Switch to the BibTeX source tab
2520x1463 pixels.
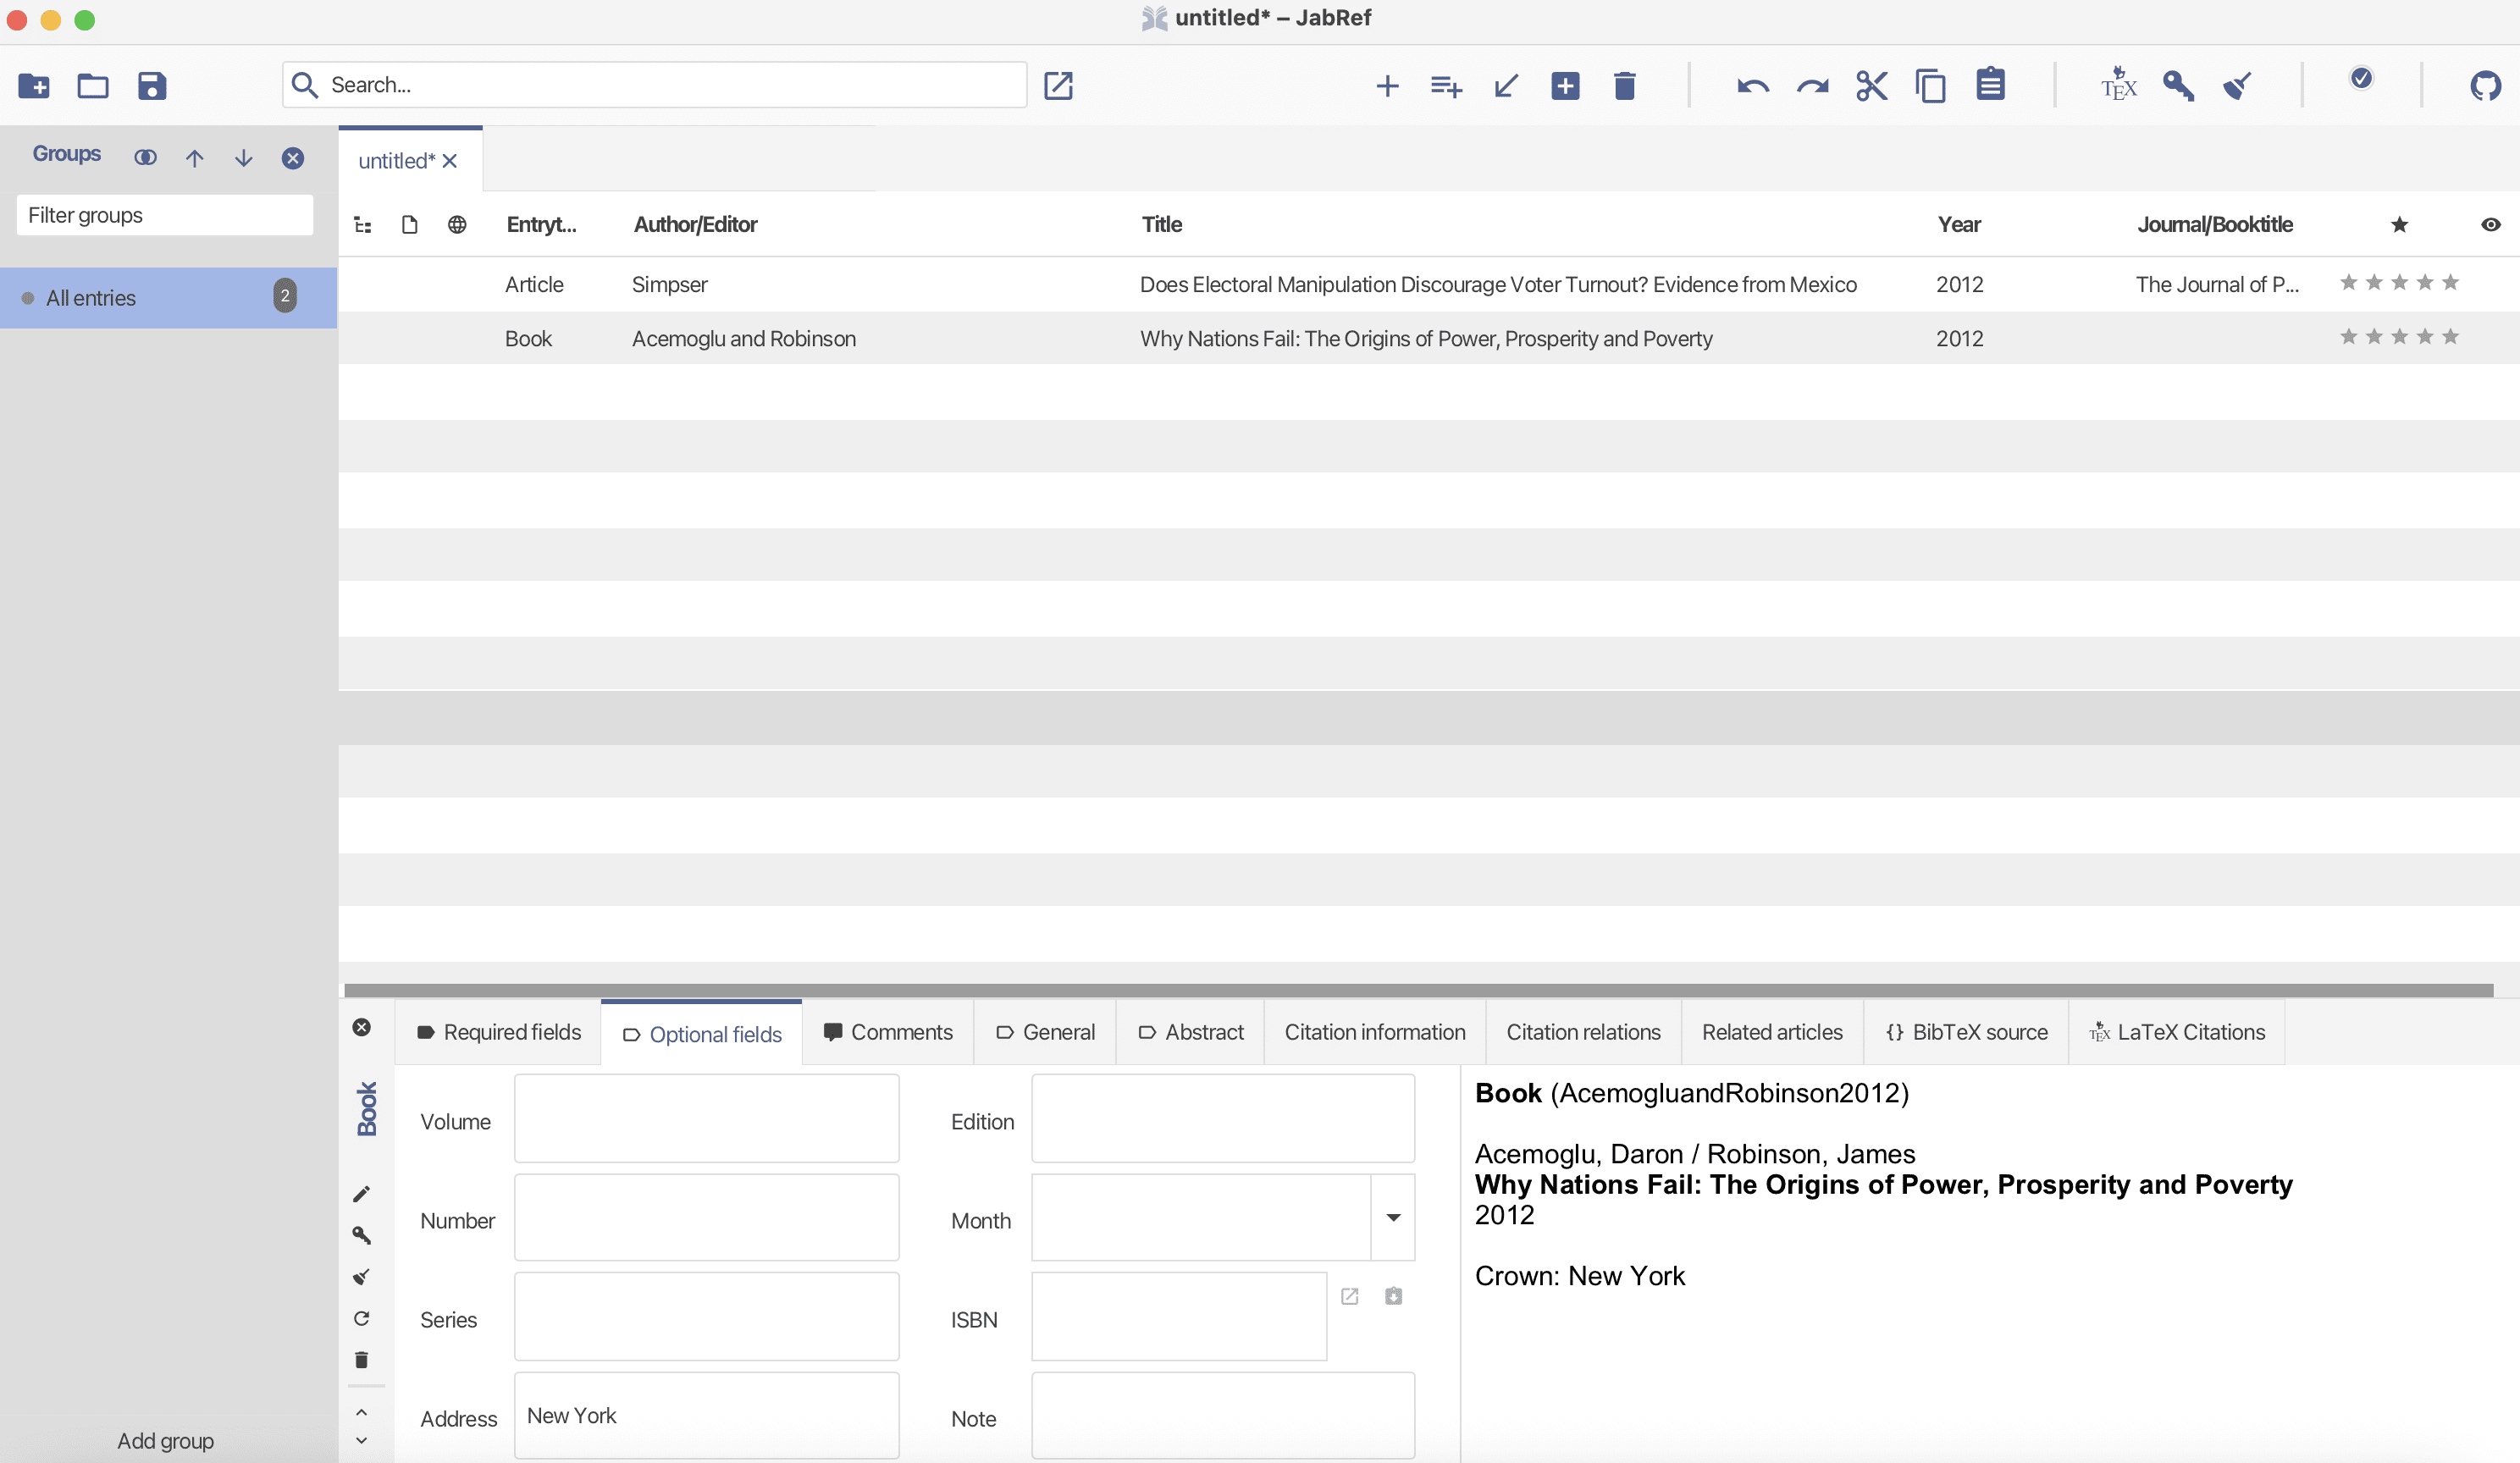point(1966,1032)
